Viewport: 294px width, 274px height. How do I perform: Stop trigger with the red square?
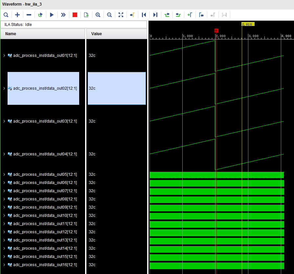75,15
